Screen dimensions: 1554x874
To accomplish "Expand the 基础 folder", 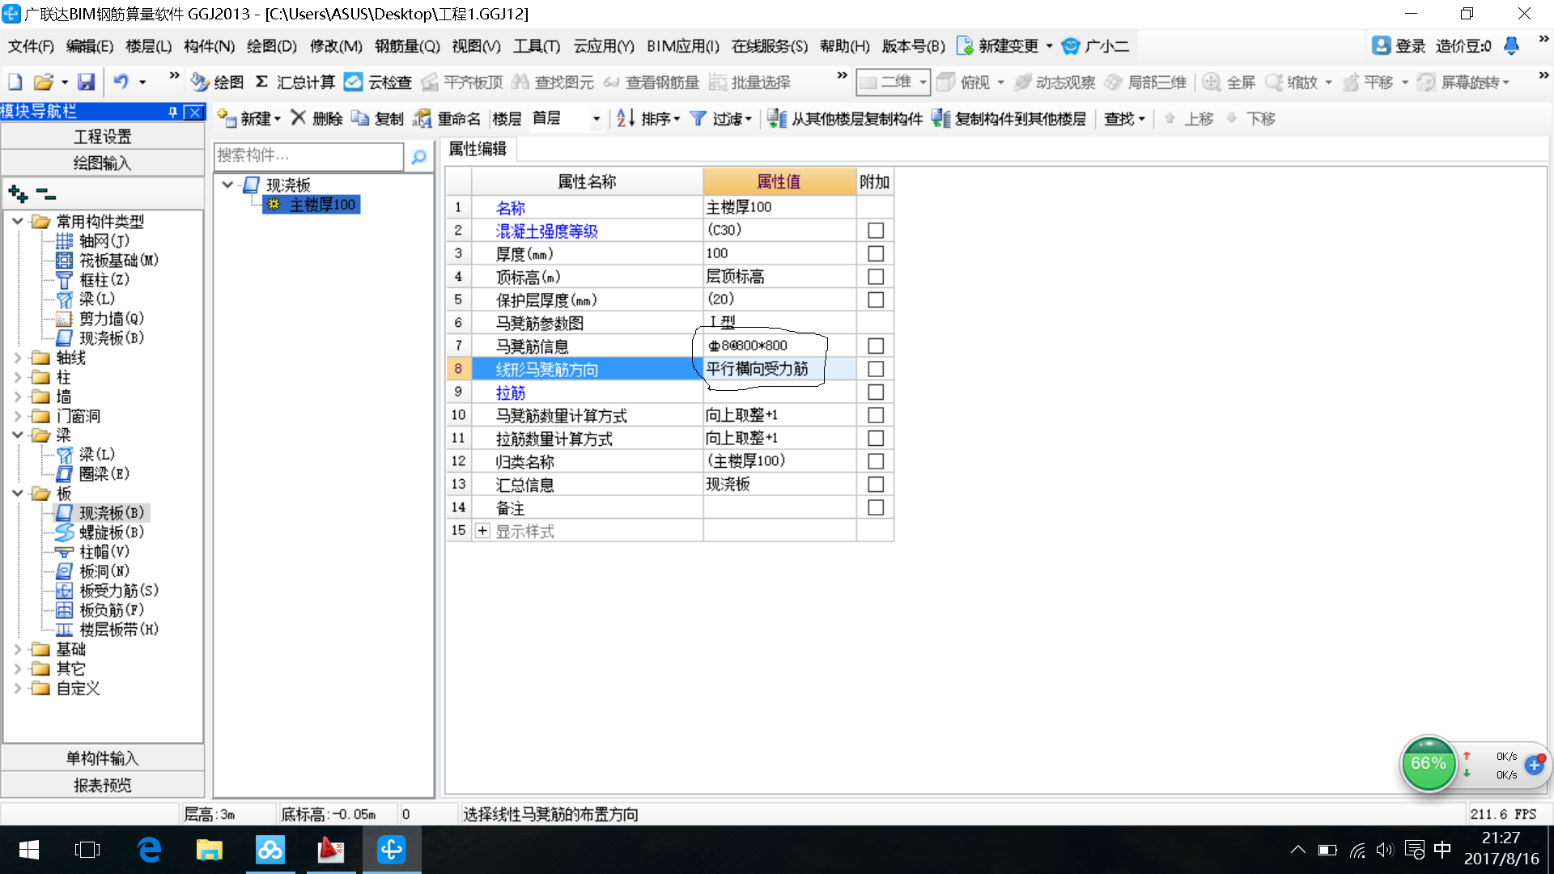I will (x=18, y=649).
